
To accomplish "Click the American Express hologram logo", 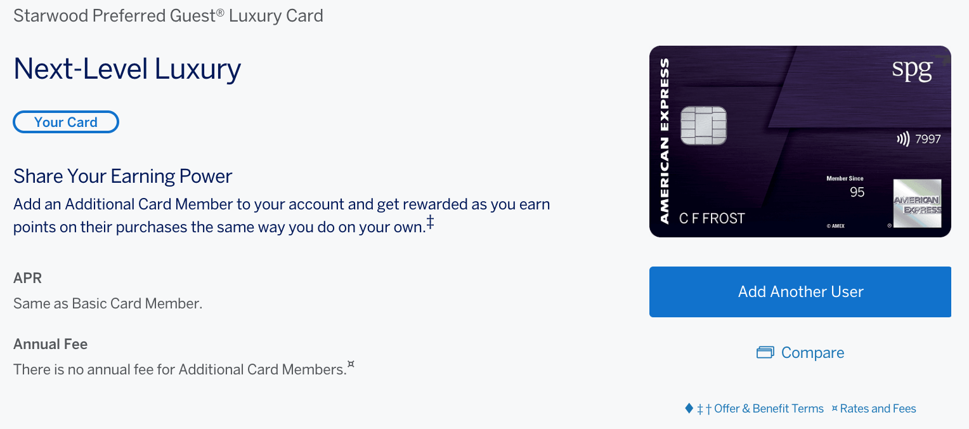I will [917, 204].
